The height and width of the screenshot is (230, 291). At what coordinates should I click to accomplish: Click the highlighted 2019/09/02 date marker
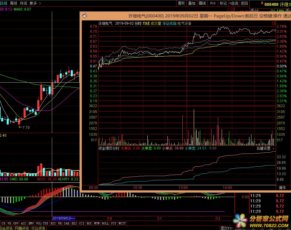63,218
